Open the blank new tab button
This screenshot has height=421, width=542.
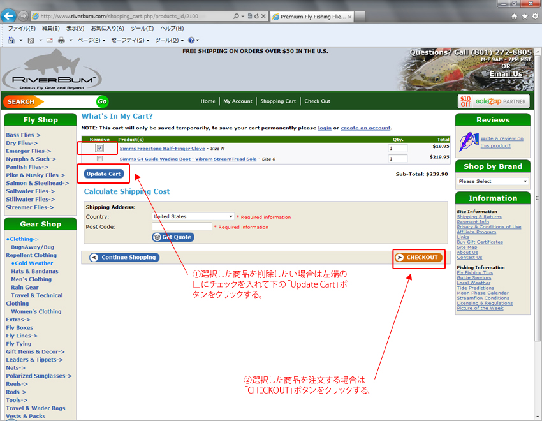[x=360, y=17]
